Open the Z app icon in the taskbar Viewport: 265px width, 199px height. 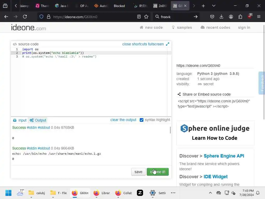(140, 193)
